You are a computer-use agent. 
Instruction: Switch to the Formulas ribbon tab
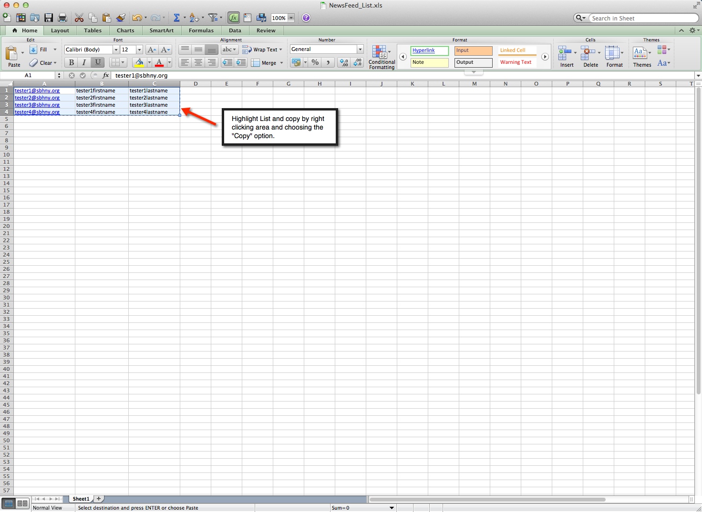[x=201, y=30]
